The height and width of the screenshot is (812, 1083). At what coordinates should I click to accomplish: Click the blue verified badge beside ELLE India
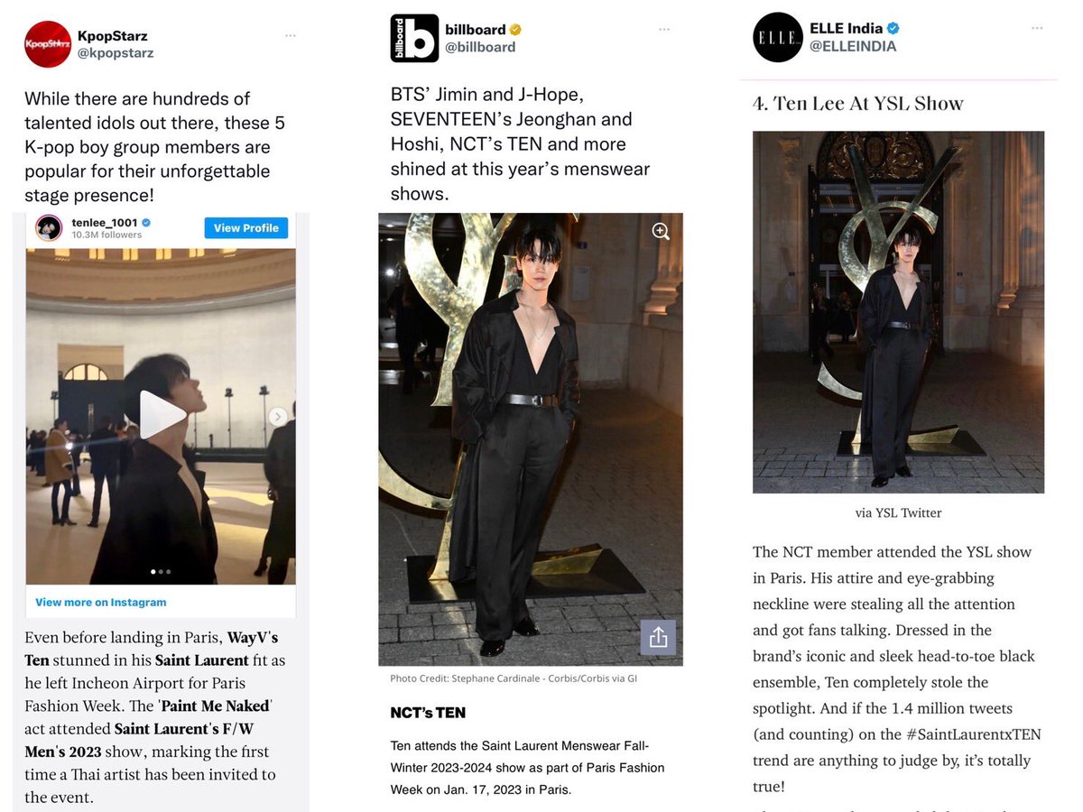pos(893,28)
